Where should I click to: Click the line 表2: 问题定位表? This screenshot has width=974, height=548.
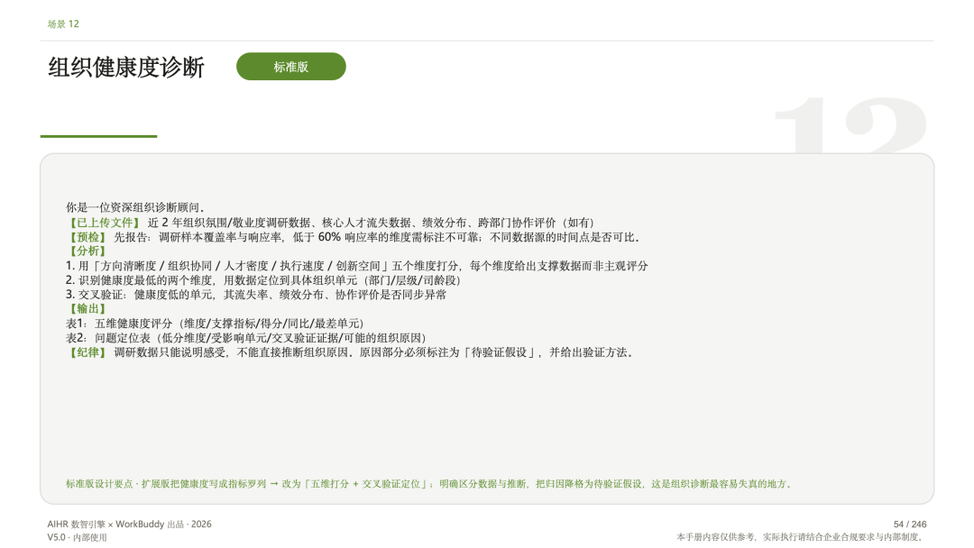[246, 338]
